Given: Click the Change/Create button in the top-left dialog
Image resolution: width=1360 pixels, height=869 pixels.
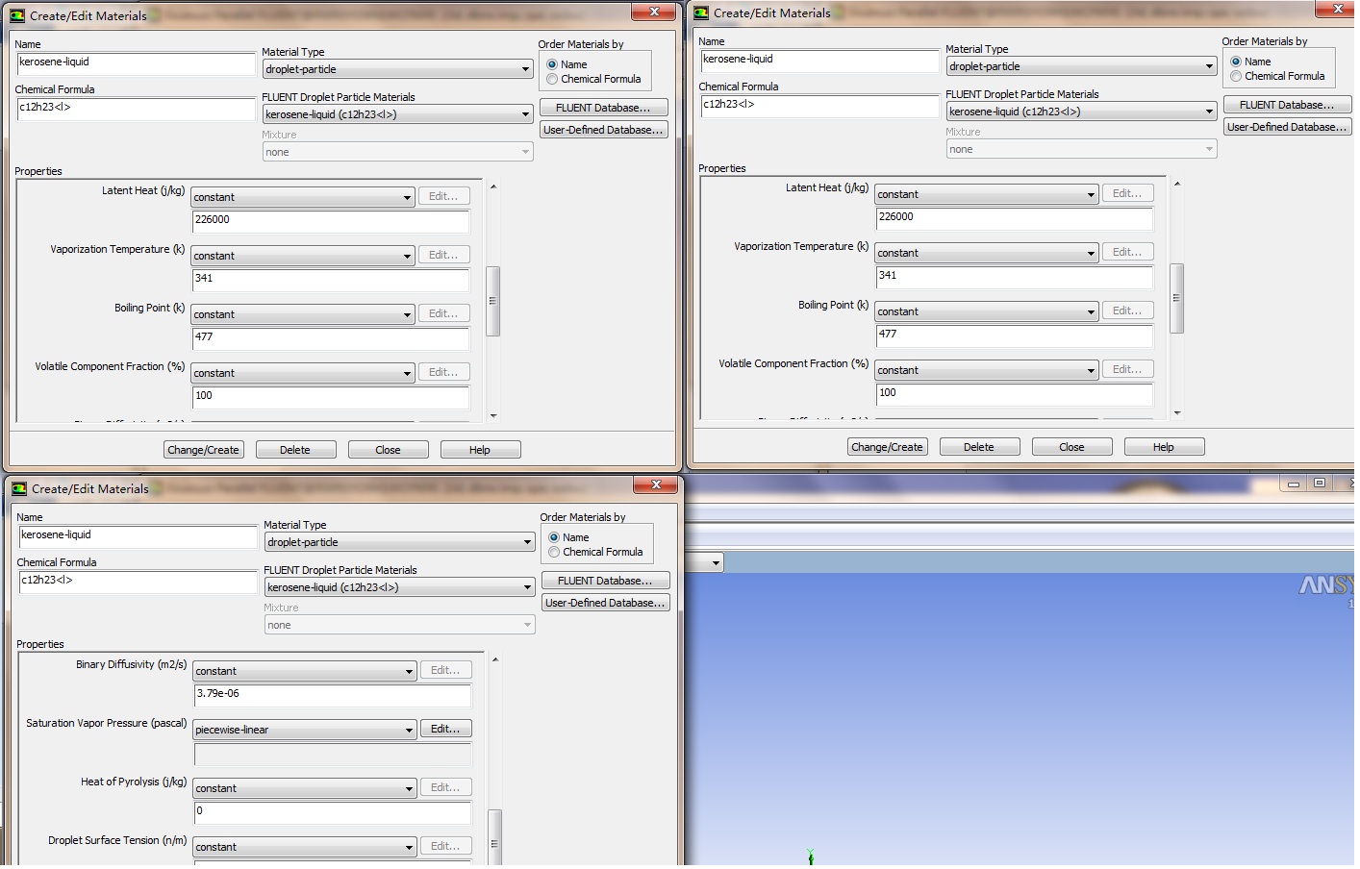Looking at the screenshot, I should coord(203,450).
